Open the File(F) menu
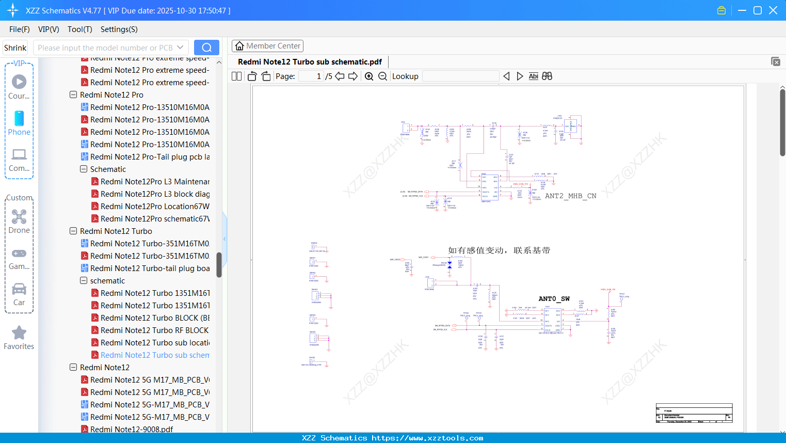 tap(20, 29)
